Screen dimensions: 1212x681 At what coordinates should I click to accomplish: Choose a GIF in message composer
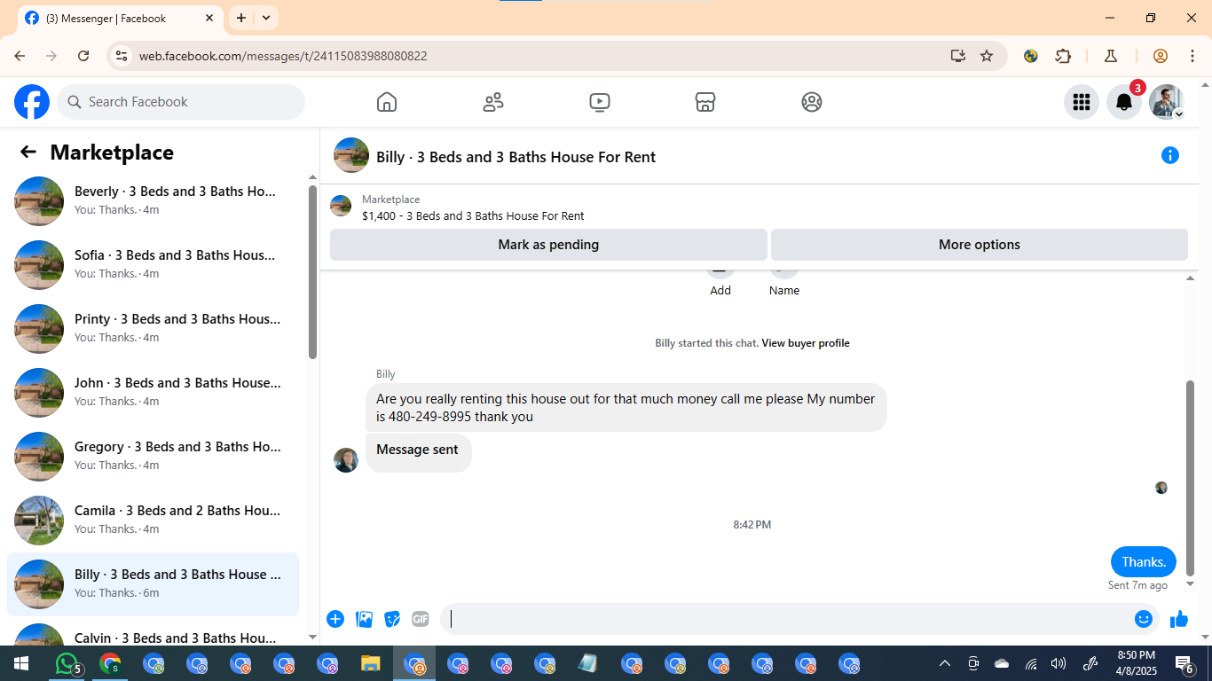coord(421,619)
